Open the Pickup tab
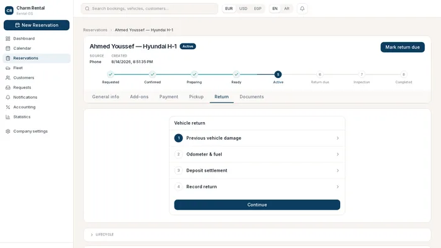This screenshot has height=248, width=441. [196, 96]
